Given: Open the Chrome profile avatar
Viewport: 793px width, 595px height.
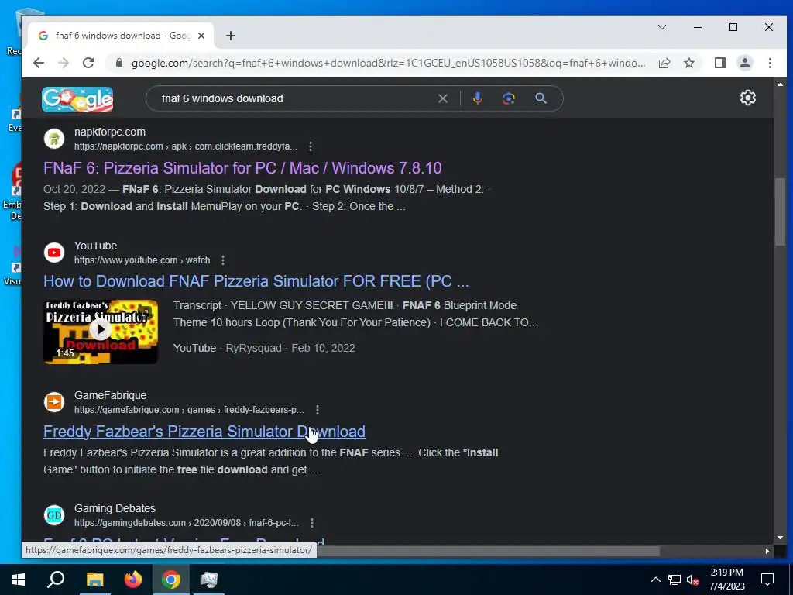Looking at the screenshot, I should (x=745, y=63).
